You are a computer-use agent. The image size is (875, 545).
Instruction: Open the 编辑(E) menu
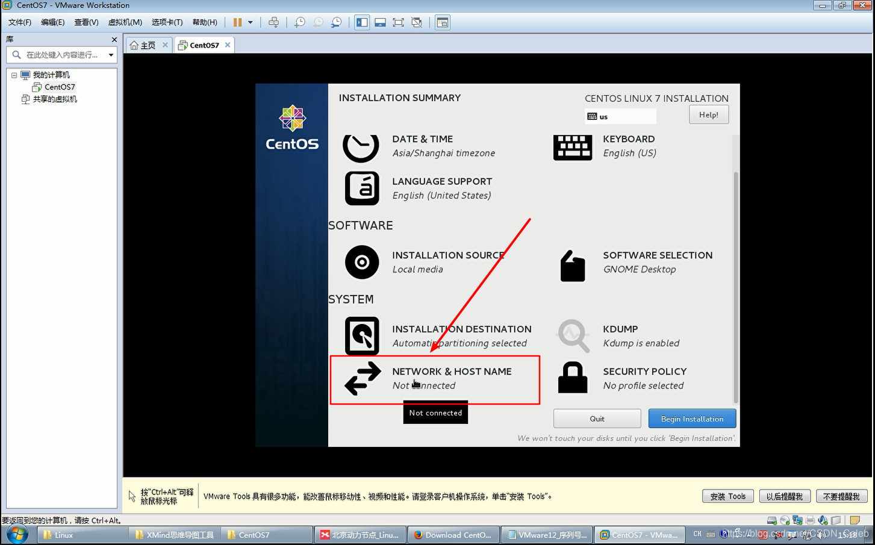click(53, 22)
